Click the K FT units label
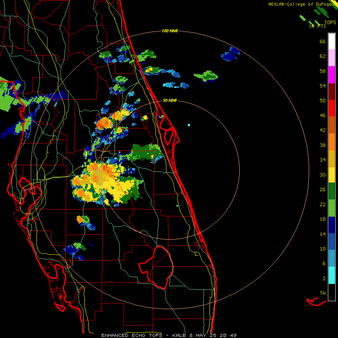The image size is (338, 338). coord(317,26)
